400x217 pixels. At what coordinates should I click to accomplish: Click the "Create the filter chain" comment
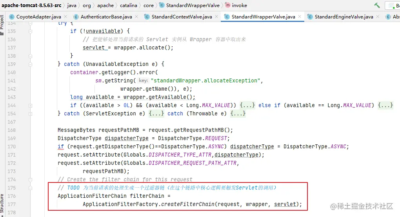click(x=125, y=179)
